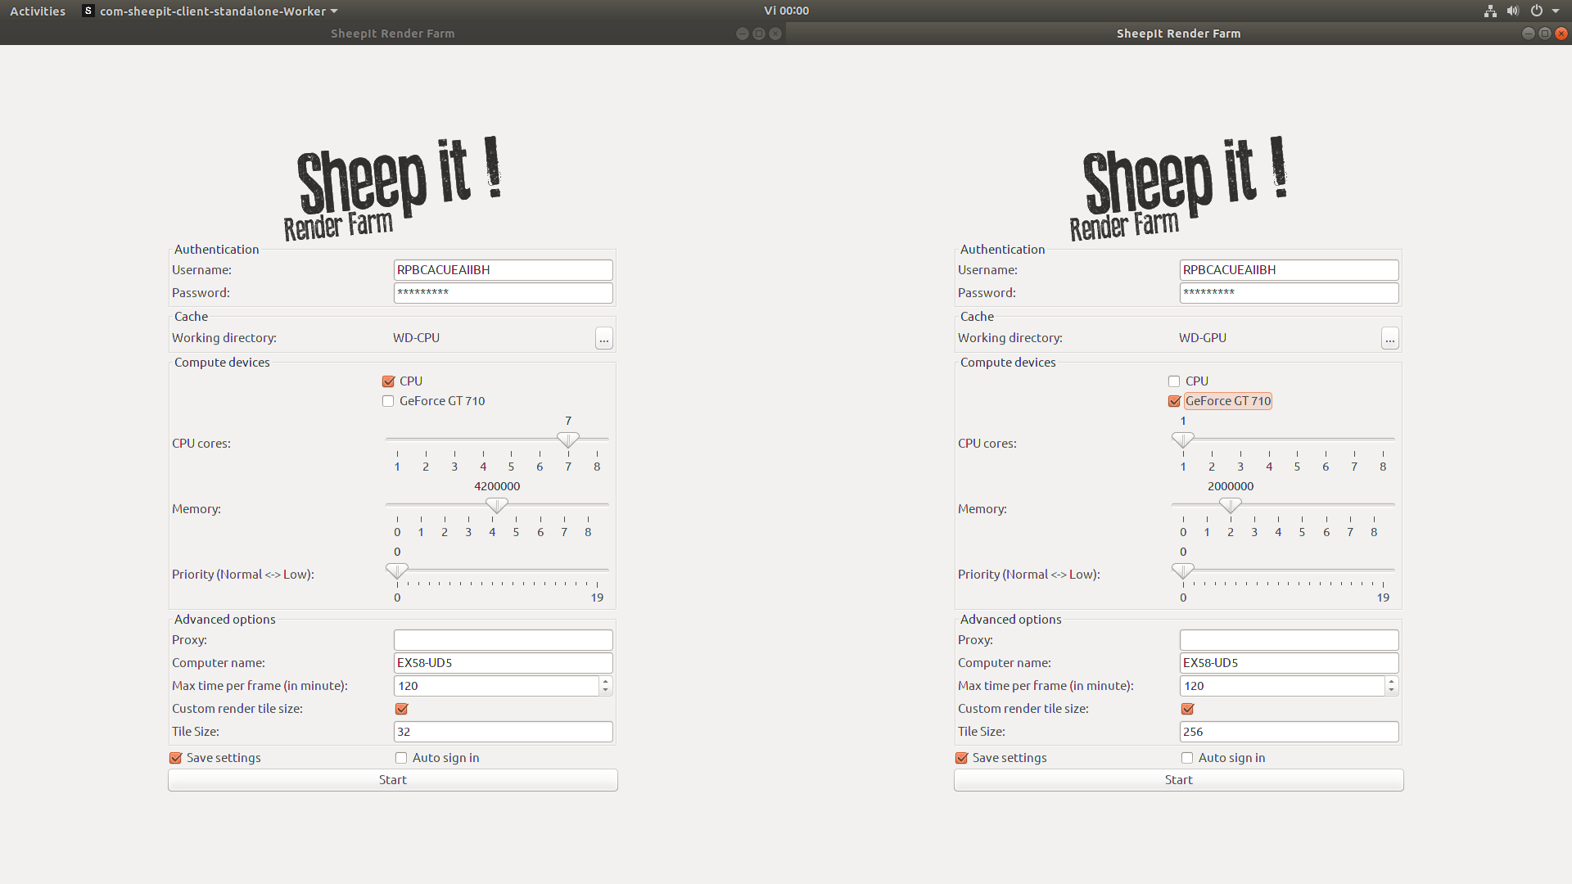Open the power icon system menu
Screen dimensions: 1572x884
[1537, 11]
